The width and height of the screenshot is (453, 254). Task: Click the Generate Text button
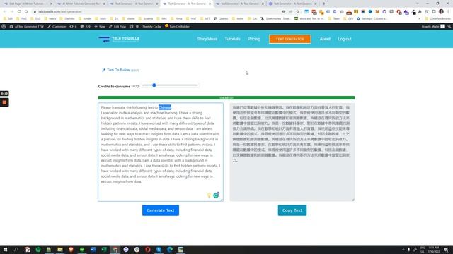(161, 210)
